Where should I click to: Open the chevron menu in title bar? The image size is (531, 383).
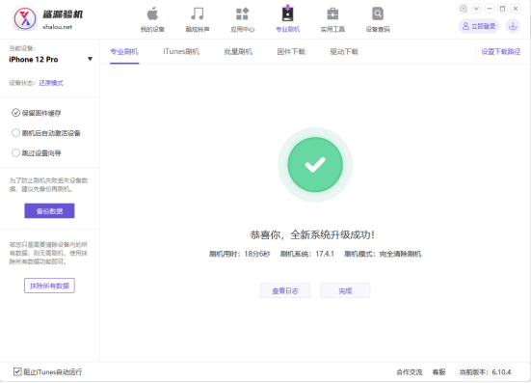pos(476,9)
